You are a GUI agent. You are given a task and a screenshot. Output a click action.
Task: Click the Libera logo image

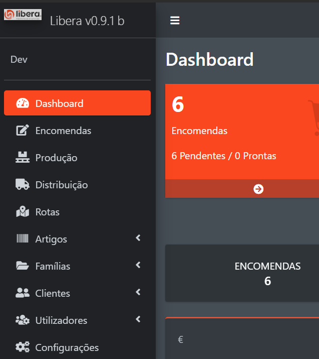pos(23,15)
